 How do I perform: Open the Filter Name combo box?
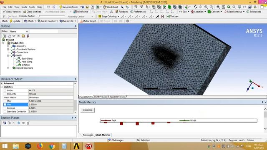19,32
